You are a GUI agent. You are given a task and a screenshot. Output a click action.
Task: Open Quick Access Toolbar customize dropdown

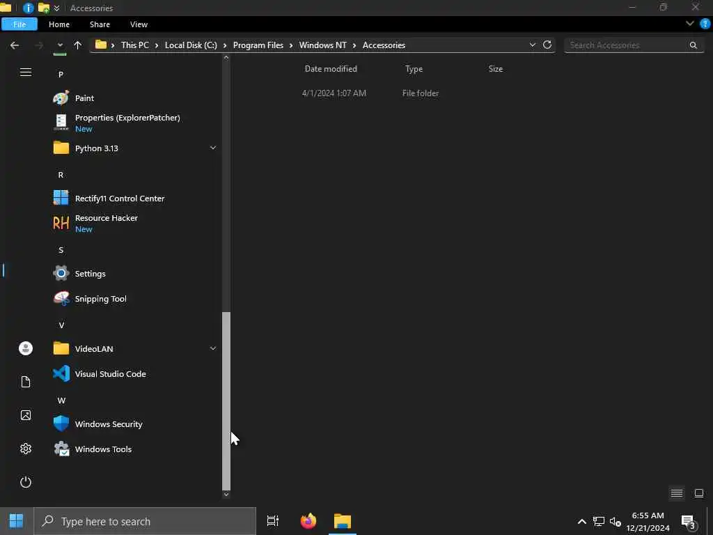(57, 8)
